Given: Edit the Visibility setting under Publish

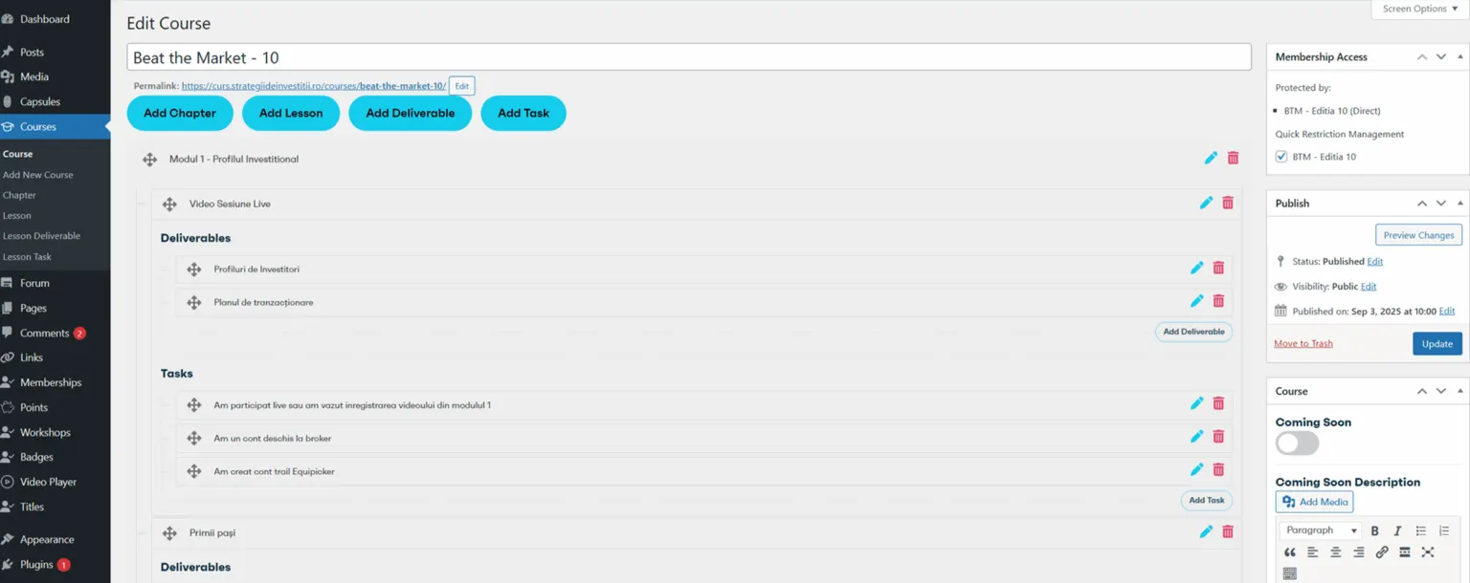Looking at the screenshot, I should [x=1369, y=287].
